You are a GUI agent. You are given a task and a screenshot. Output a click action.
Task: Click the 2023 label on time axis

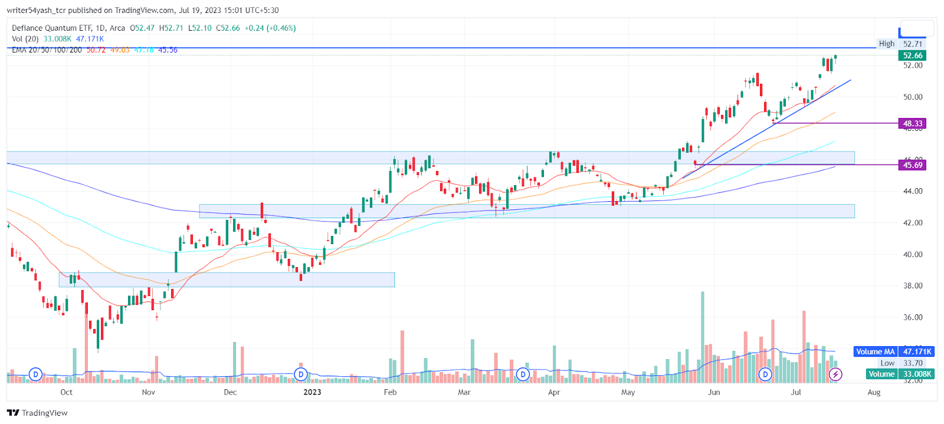[x=312, y=392]
